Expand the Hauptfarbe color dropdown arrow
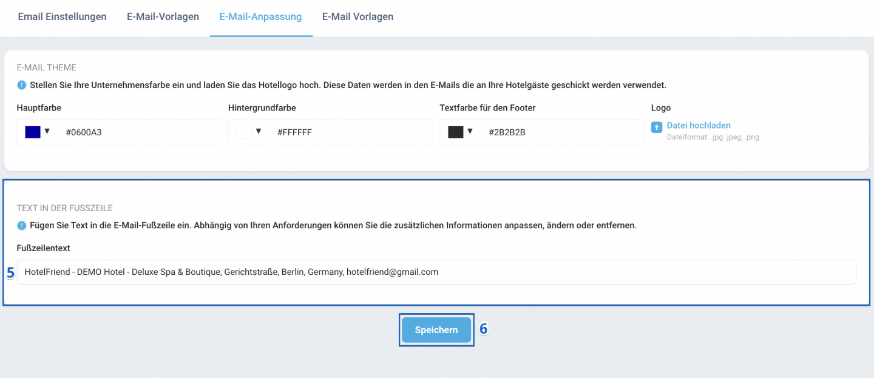874x378 pixels. [47, 131]
